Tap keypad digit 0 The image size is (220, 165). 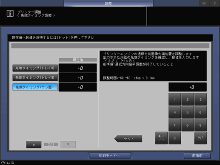[x=174, y=138]
